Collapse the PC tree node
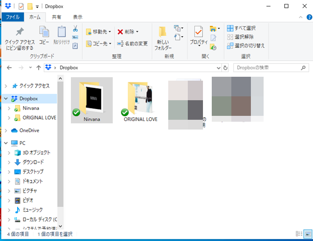The image size is (313, 241). click(6, 143)
